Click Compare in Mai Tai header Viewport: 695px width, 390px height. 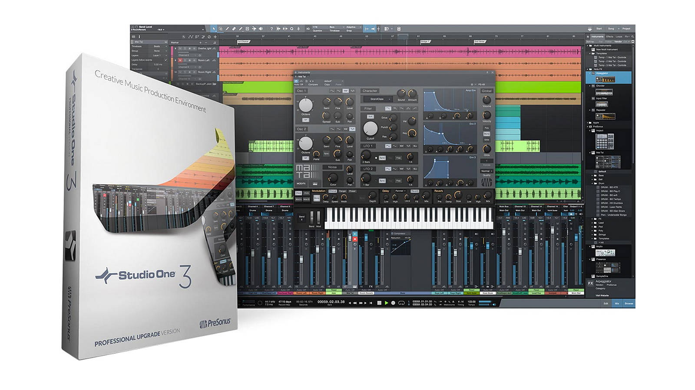313,84
